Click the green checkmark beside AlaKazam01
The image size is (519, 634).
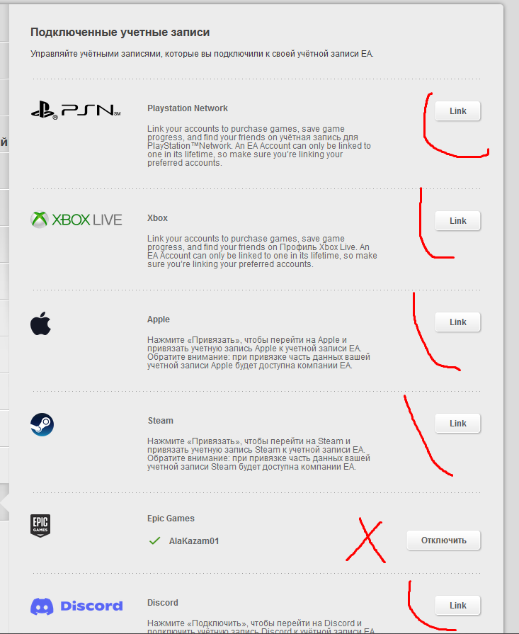pos(155,540)
